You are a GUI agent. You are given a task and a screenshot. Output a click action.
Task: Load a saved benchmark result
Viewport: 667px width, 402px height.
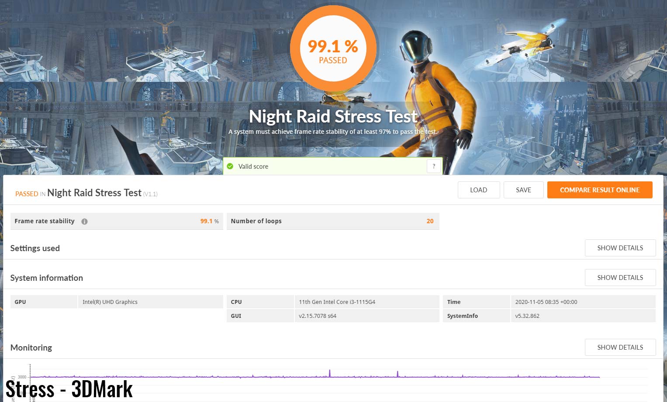pyautogui.click(x=478, y=190)
